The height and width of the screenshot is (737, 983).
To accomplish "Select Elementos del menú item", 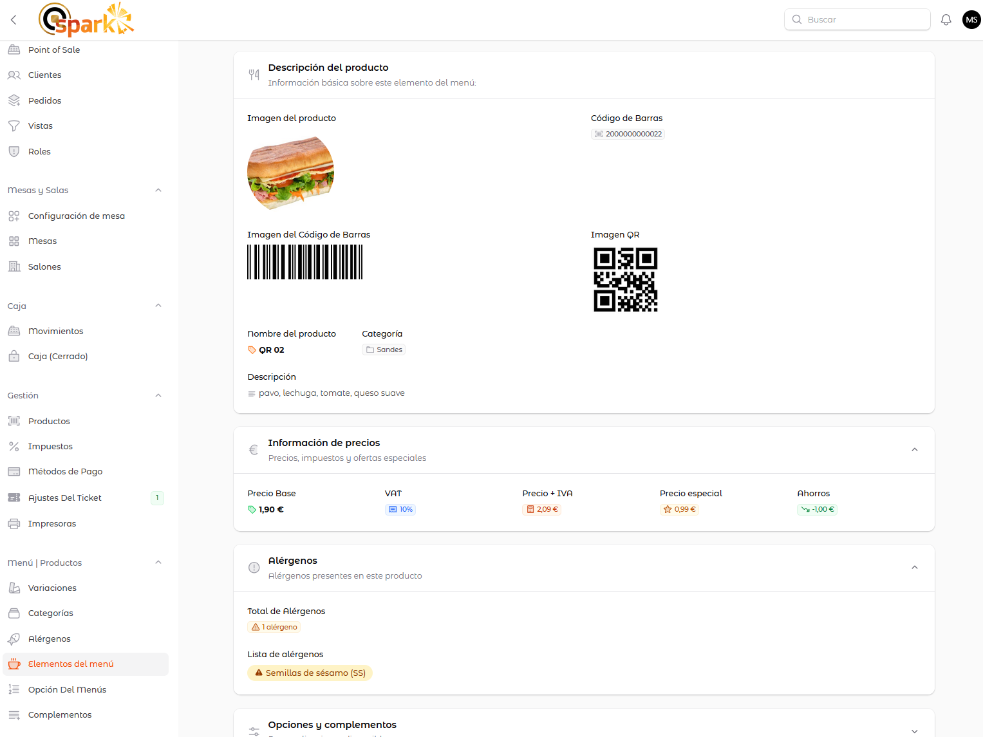I will click(x=71, y=664).
